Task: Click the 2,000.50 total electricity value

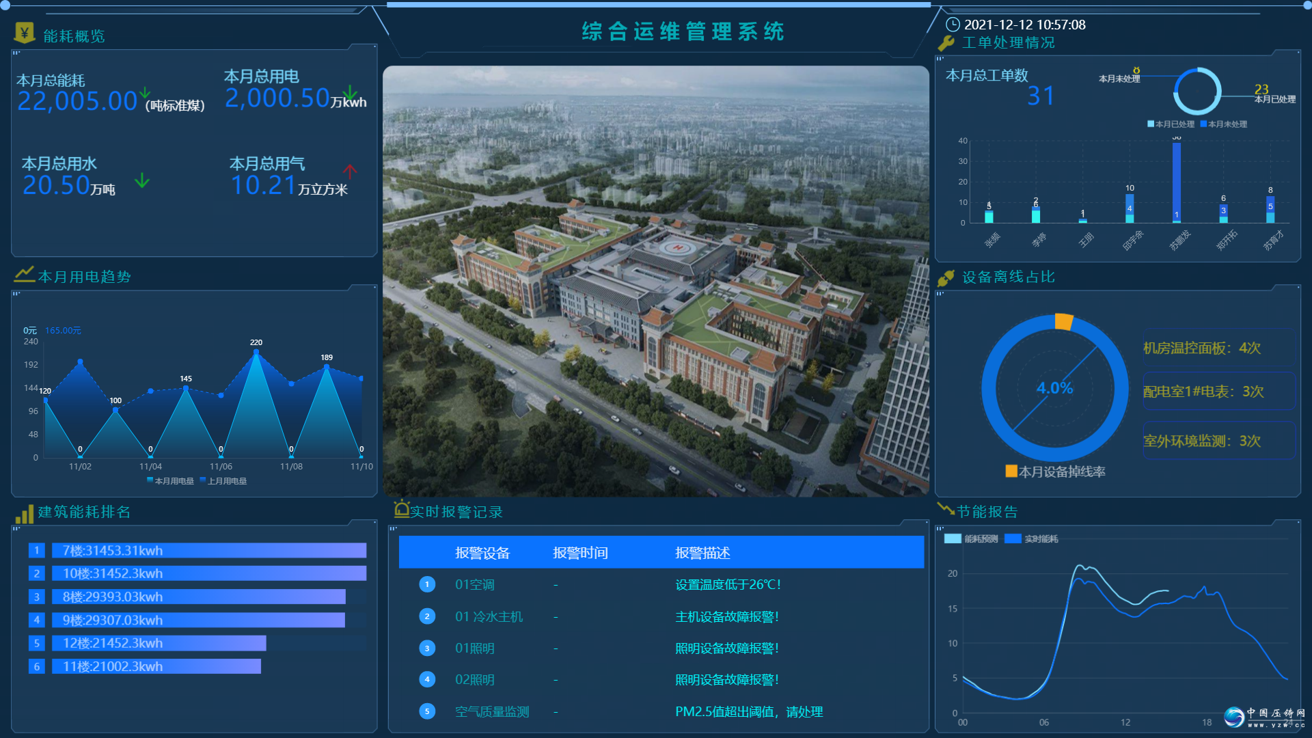Action: (277, 98)
